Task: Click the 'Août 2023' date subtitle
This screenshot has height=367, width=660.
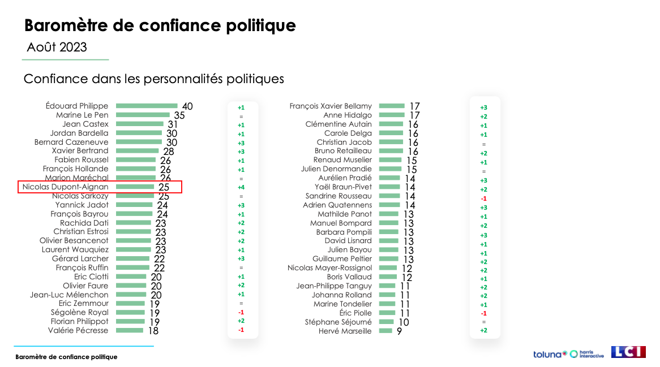Action: (x=57, y=47)
